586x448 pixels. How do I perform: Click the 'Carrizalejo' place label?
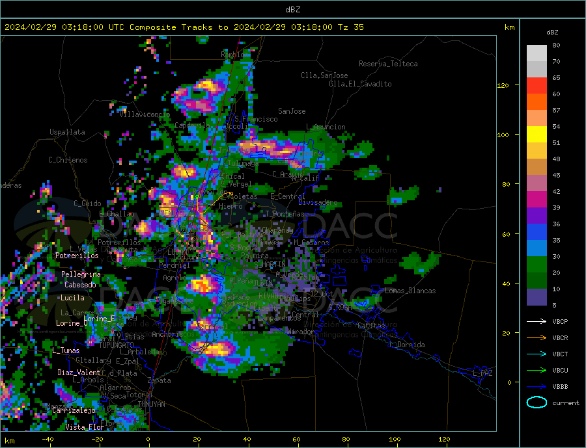[x=74, y=410]
